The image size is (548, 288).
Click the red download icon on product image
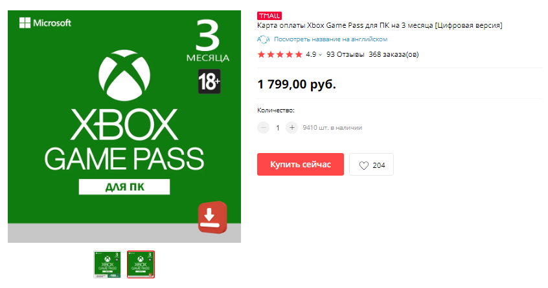coord(212,216)
